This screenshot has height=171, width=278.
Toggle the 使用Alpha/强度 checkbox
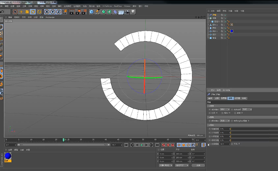click(249, 121)
